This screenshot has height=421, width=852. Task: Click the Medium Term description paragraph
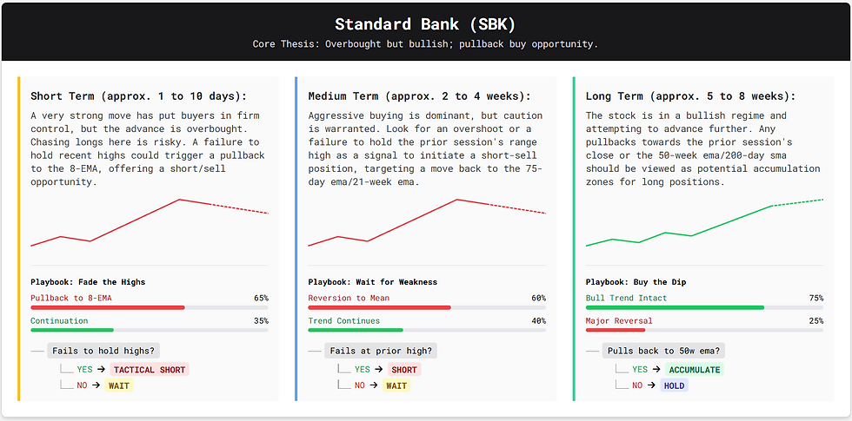[425, 149]
